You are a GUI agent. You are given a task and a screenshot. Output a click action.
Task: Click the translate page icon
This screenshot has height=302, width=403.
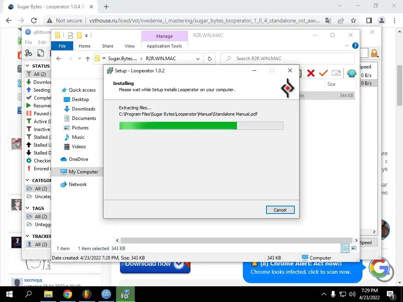pos(328,20)
